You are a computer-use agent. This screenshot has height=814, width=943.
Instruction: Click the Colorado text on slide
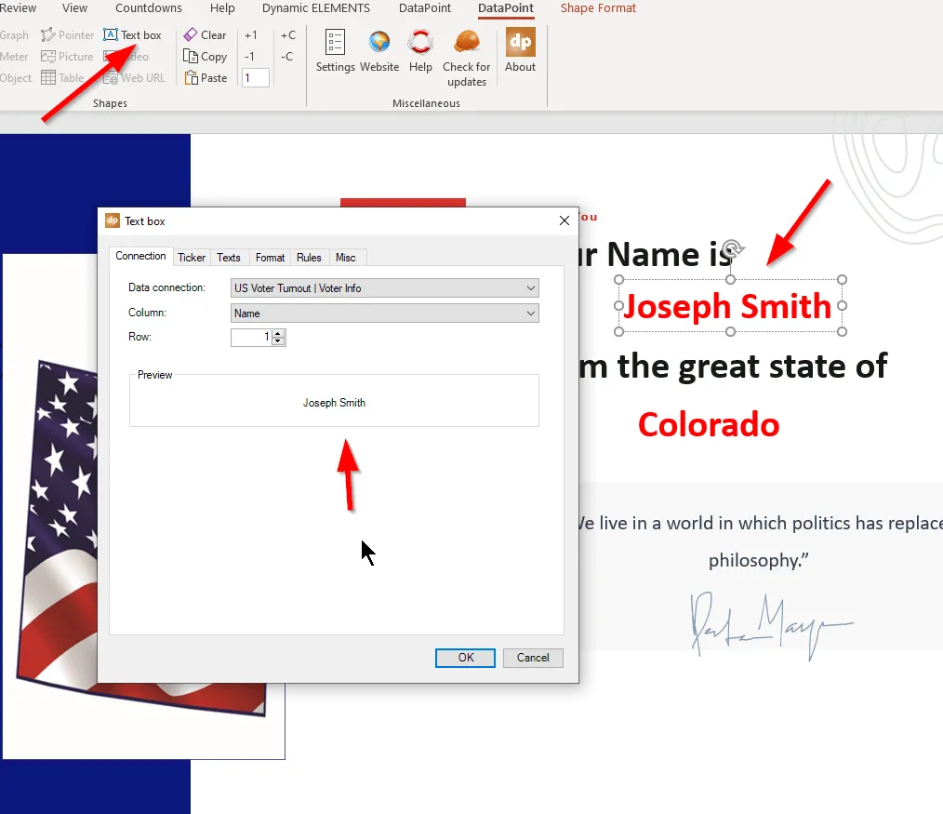pos(709,425)
